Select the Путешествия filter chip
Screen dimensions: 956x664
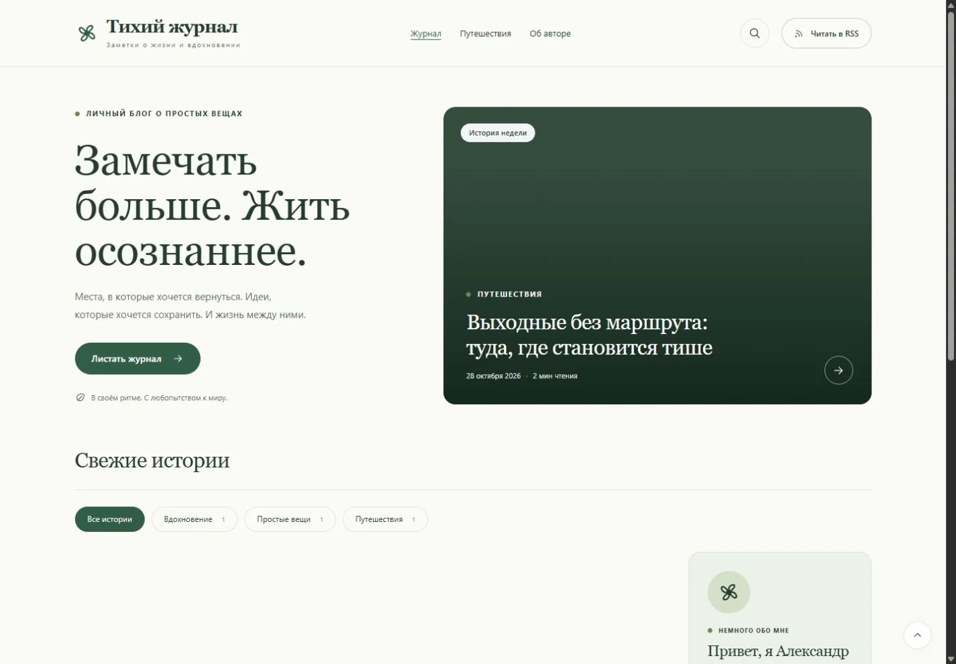pos(385,519)
